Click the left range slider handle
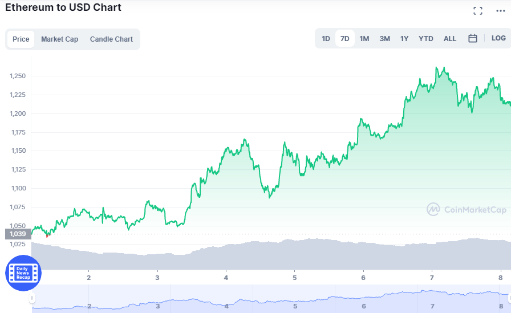This screenshot has width=511, height=313. click(x=32, y=298)
